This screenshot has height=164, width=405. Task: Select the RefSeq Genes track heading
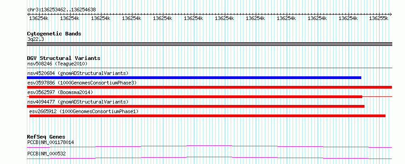(x=46, y=137)
